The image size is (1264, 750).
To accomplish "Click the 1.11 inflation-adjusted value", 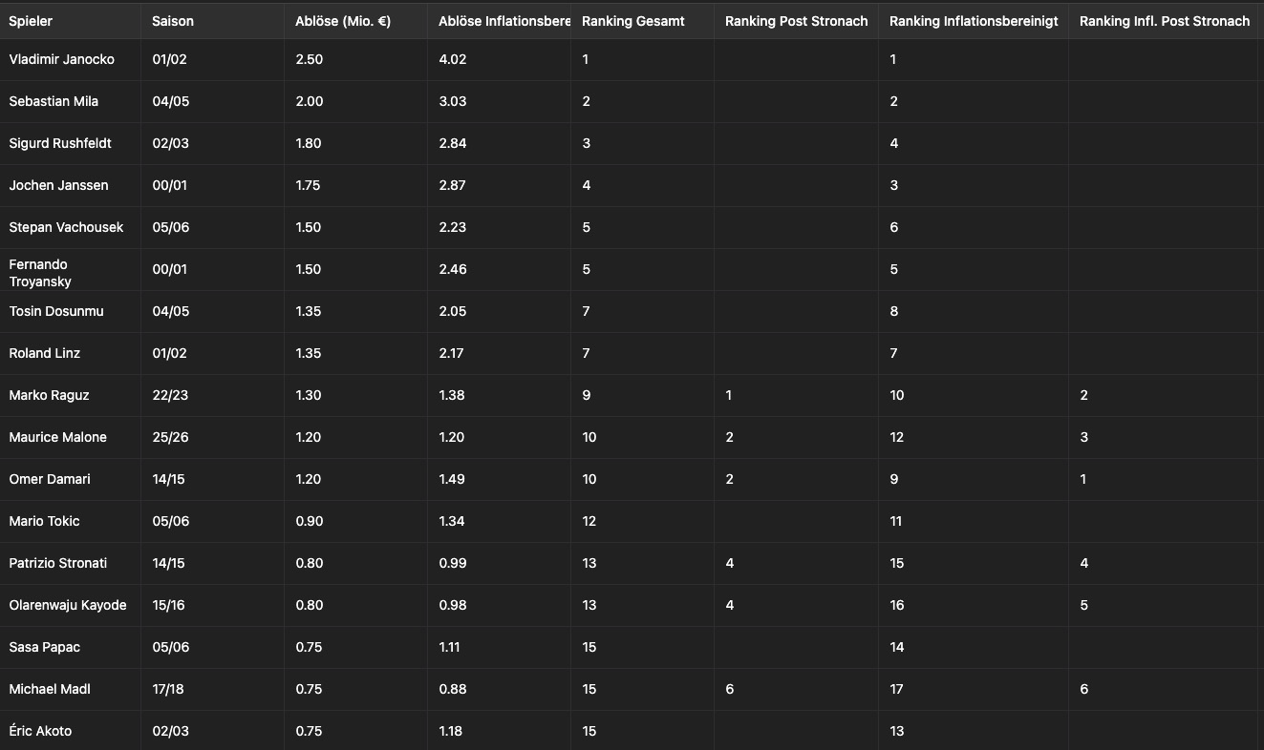I will click(x=448, y=647).
